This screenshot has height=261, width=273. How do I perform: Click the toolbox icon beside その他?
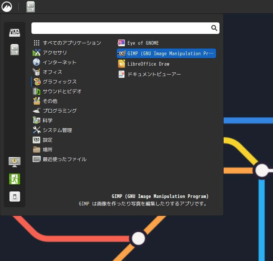pyautogui.click(x=37, y=101)
